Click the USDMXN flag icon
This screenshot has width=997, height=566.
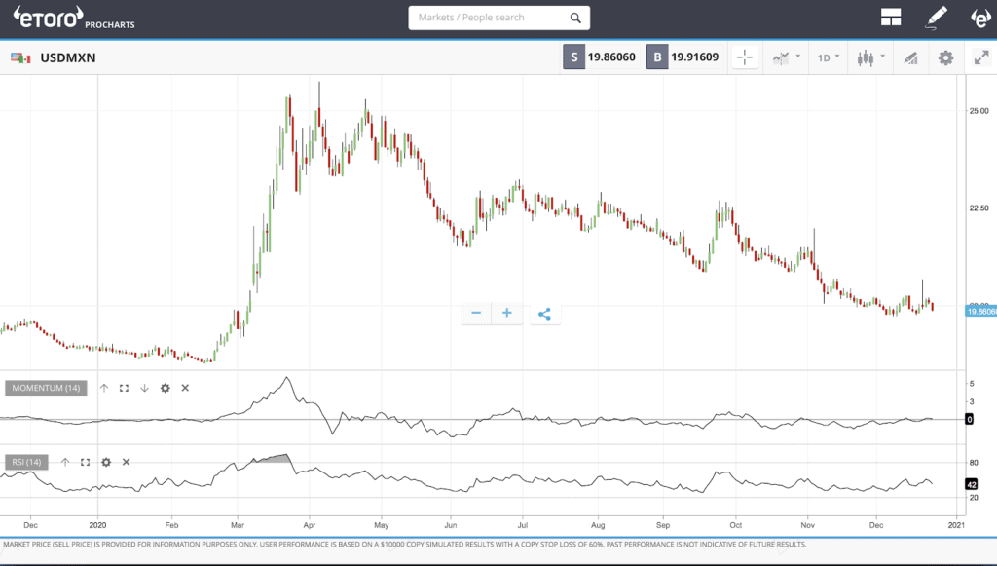click(20, 57)
